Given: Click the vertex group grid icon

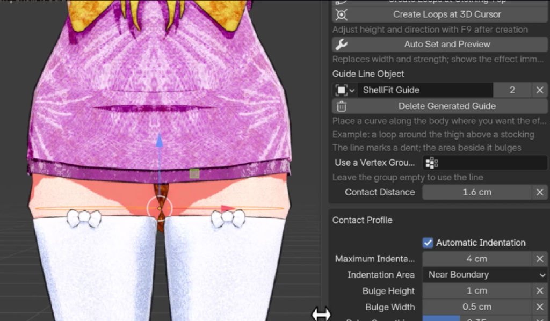Looking at the screenshot, I should [431, 163].
